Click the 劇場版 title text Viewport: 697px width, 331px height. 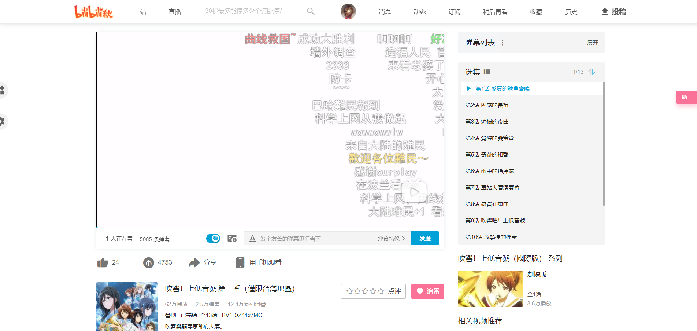pyautogui.click(x=537, y=275)
